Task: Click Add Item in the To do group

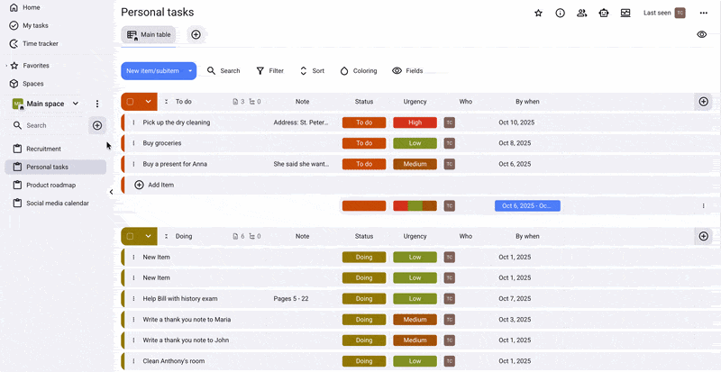Action: pos(154,185)
